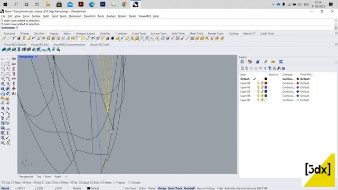Click the text tool icon in main toolbar
Image resolution: width=338 pixels, height=190 pixels.
(x=14, y=39)
